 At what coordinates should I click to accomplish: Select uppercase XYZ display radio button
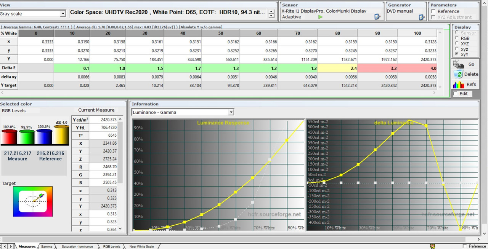click(457, 43)
